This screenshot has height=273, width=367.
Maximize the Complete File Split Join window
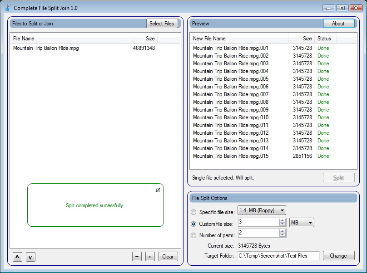point(342,8)
